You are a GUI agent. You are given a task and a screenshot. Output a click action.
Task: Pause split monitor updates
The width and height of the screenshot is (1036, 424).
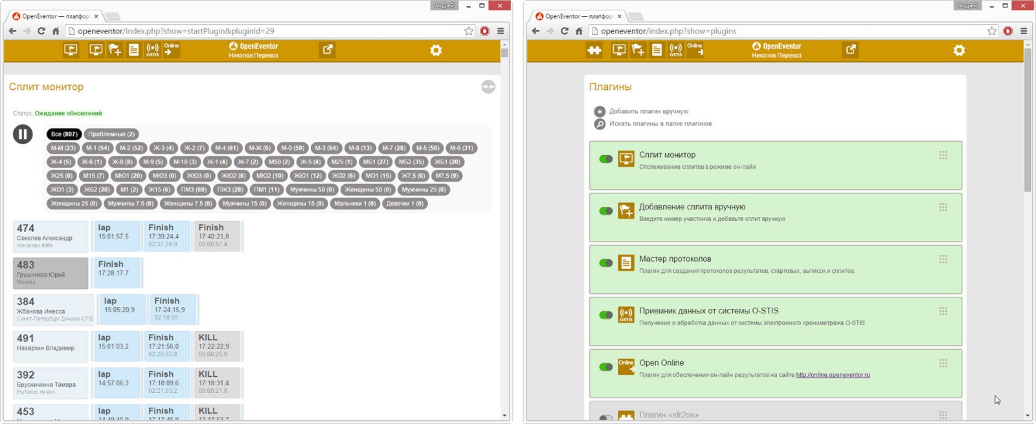(x=23, y=134)
